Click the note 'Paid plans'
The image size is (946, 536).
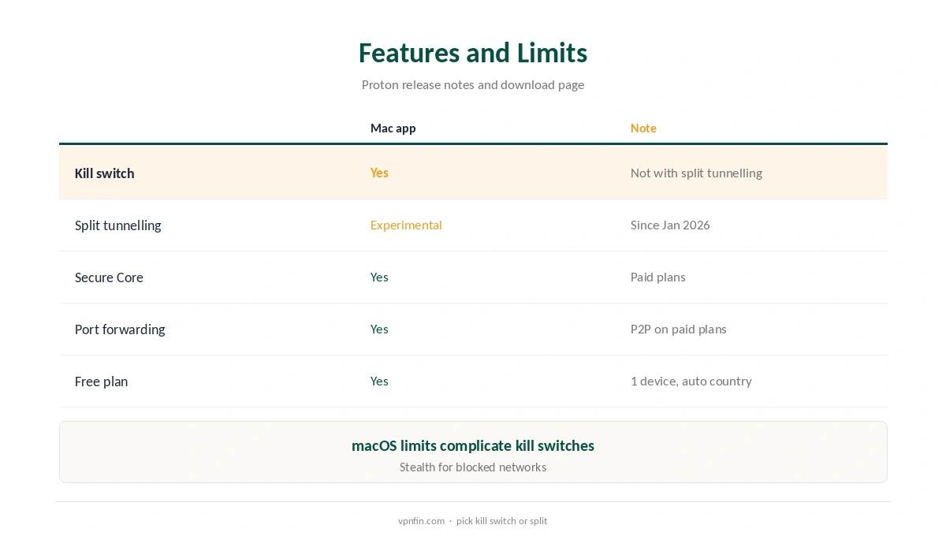click(658, 277)
